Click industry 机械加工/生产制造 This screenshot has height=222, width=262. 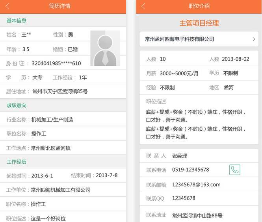52,120
